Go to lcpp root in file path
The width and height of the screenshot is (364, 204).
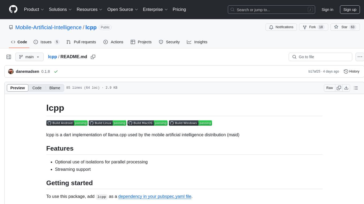click(52, 57)
